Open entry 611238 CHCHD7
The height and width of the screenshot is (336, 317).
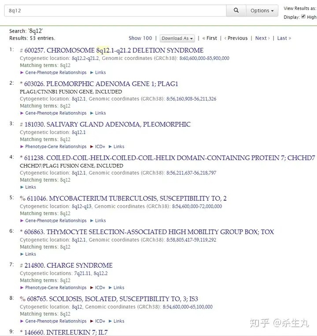point(170,158)
